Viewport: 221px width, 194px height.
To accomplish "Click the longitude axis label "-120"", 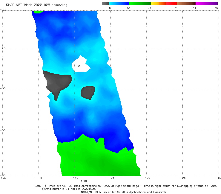I will point(3,178).
